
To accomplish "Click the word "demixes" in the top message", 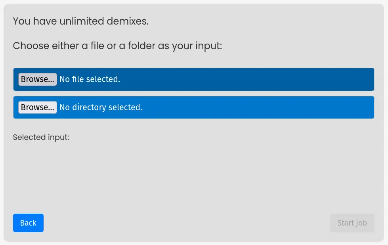I will point(127,21).
